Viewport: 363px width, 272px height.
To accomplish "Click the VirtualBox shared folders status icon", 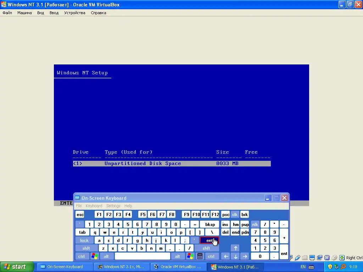I will point(305,257).
